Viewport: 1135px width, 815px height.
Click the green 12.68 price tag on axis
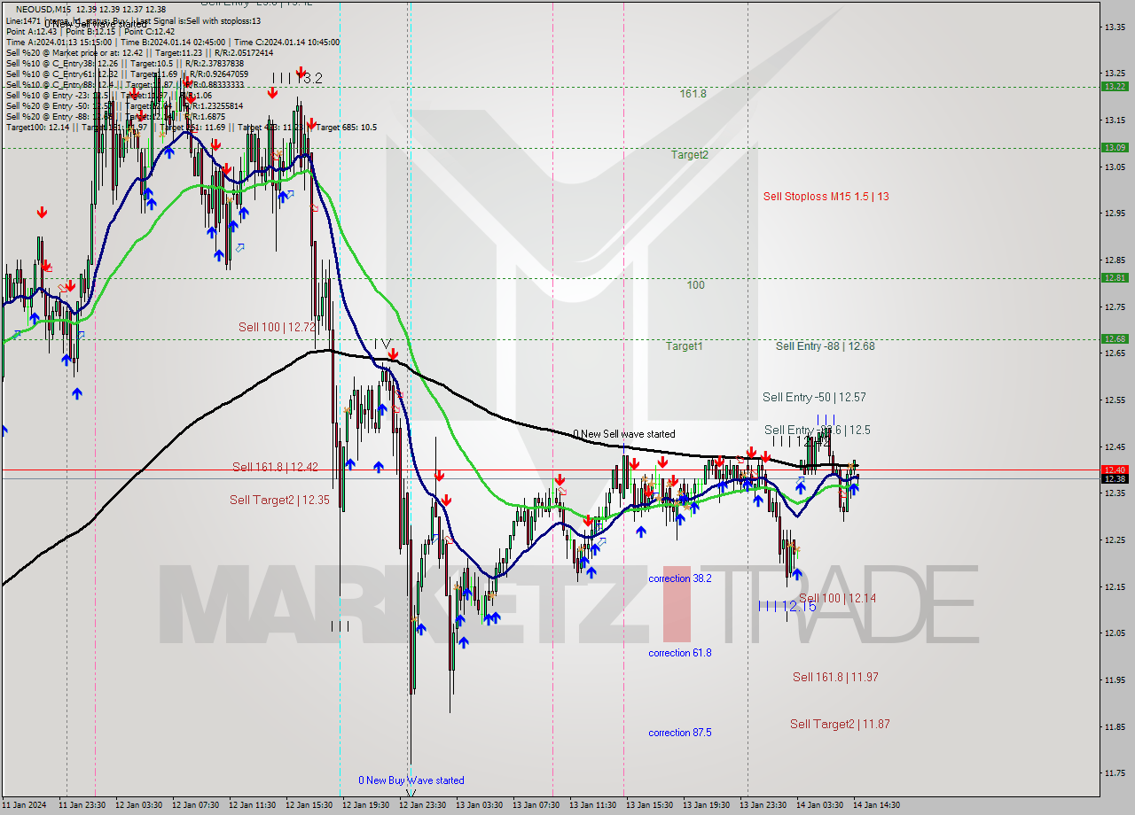(1115, 338)
